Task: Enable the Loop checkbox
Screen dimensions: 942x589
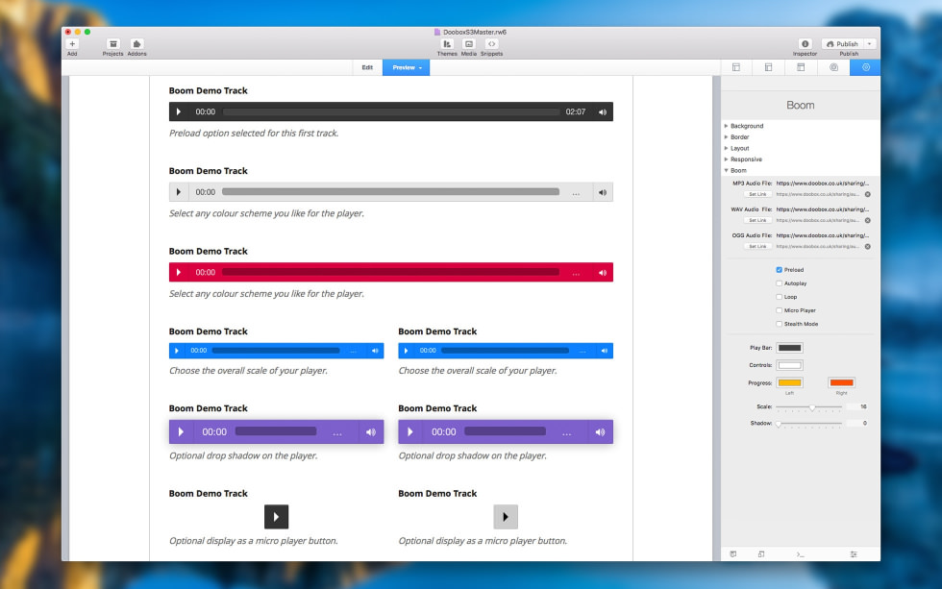Action: 780,297
